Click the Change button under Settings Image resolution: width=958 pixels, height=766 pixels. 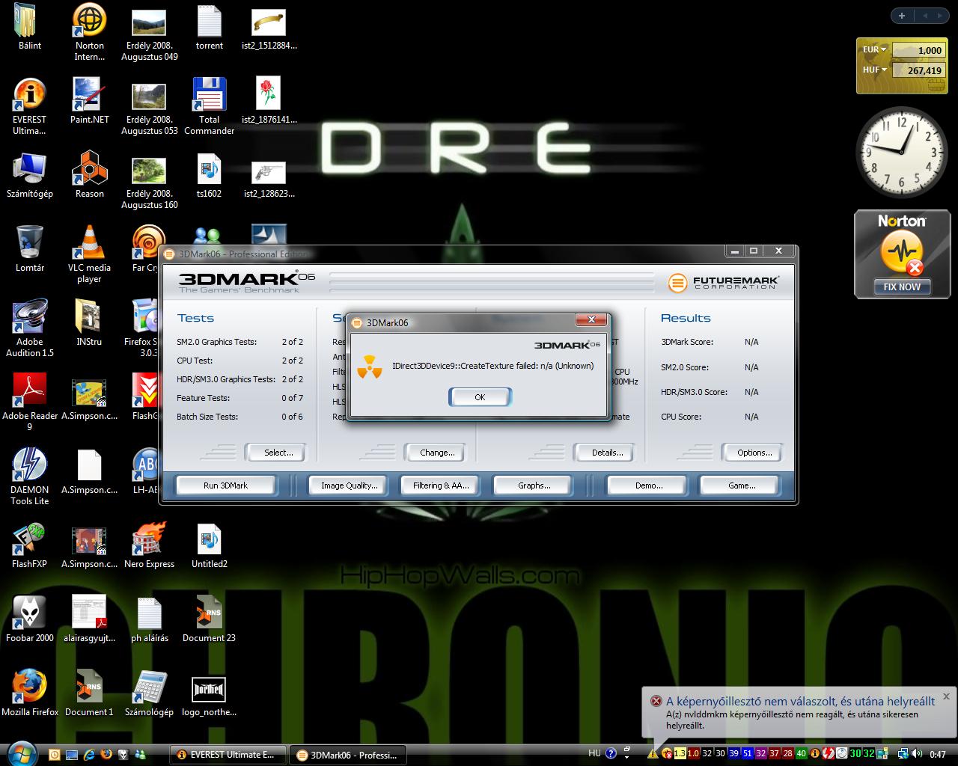437,453
